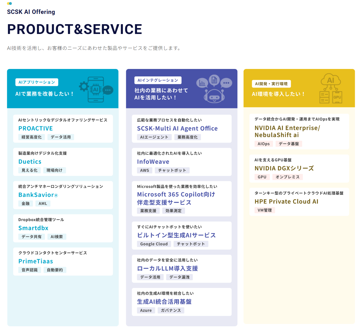This screenshot has width=363, height=334.
Task: Click the two-dot logo above SCSK AI Offering
Action: tap(10, 3)
